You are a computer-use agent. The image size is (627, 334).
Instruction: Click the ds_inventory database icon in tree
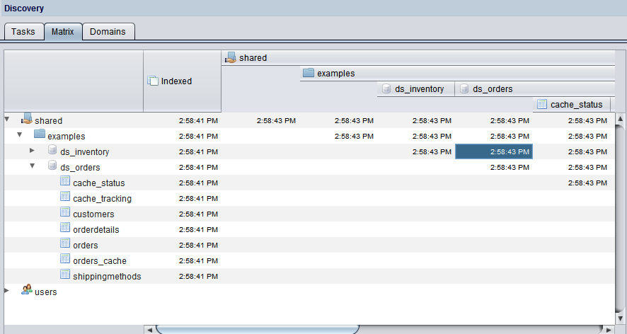(52, 150)
